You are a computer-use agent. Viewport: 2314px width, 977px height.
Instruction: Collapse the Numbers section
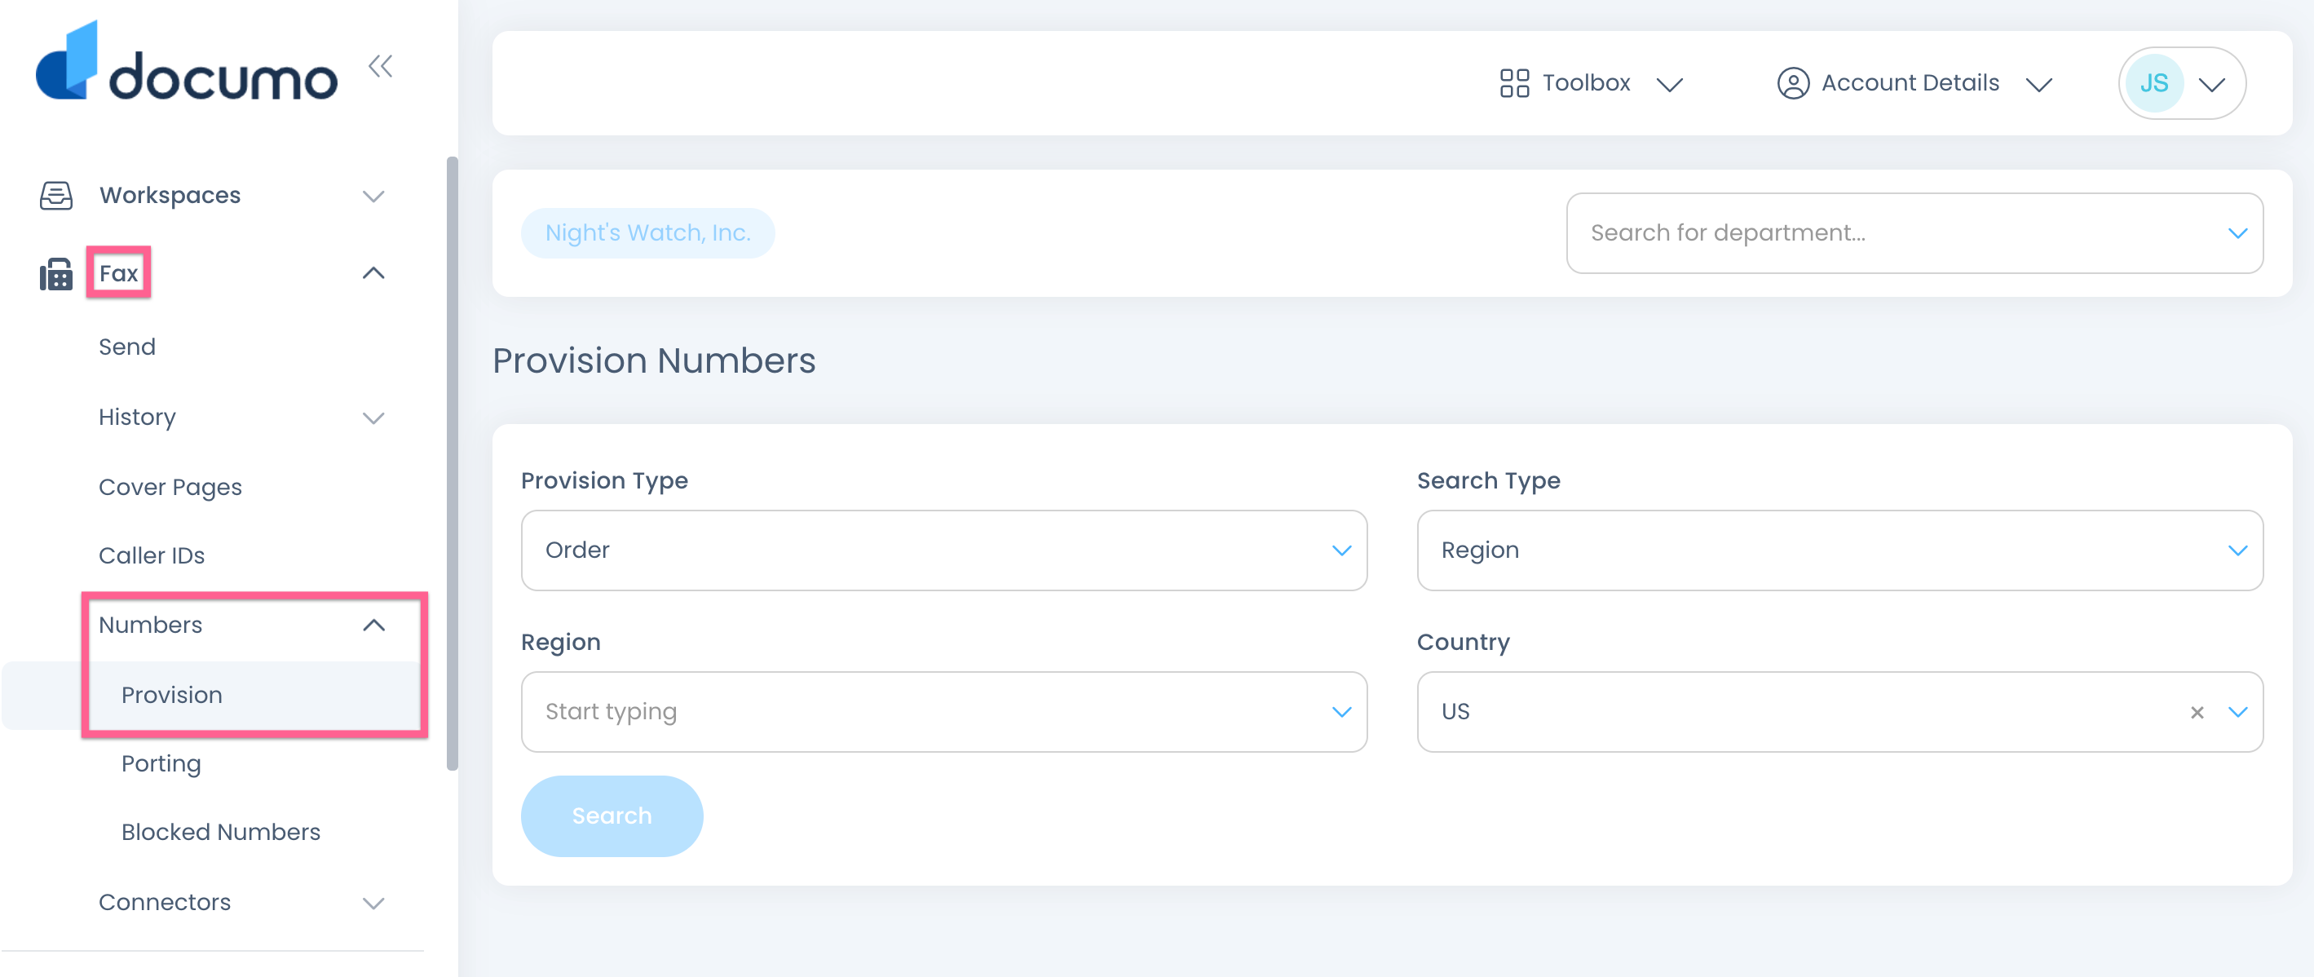click(x=373, y=625)
